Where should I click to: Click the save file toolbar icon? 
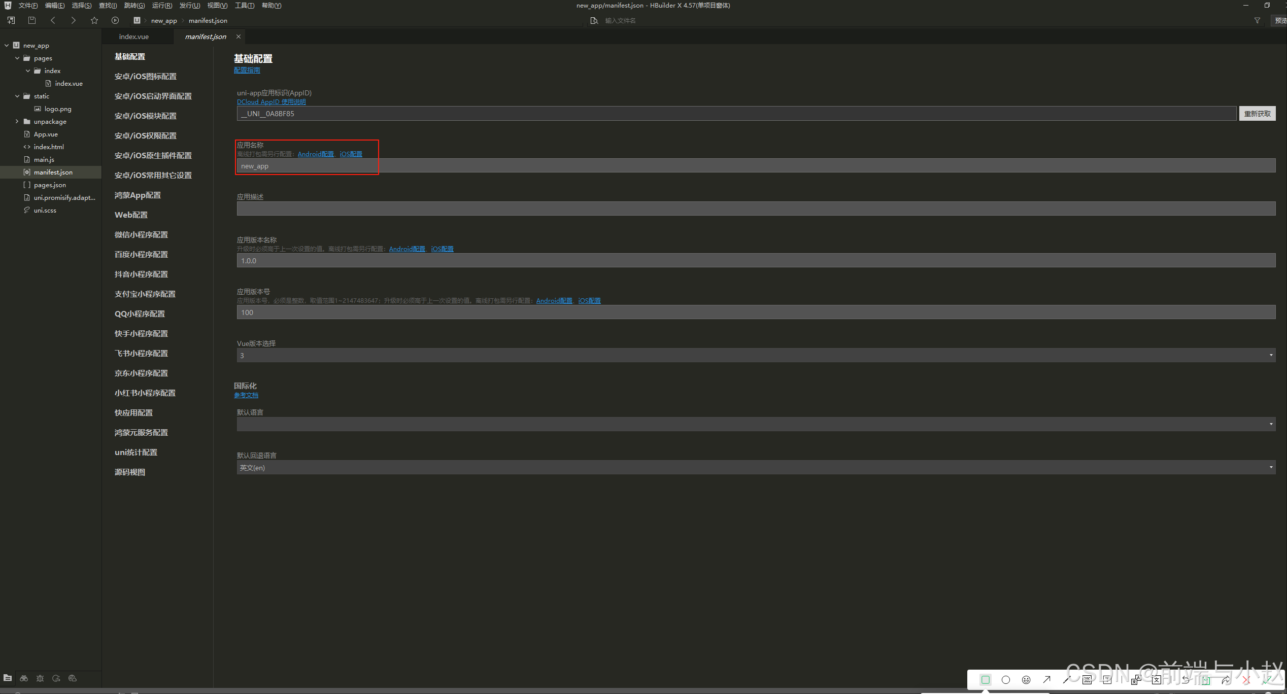pyautogui.click(x=32, y=20)
